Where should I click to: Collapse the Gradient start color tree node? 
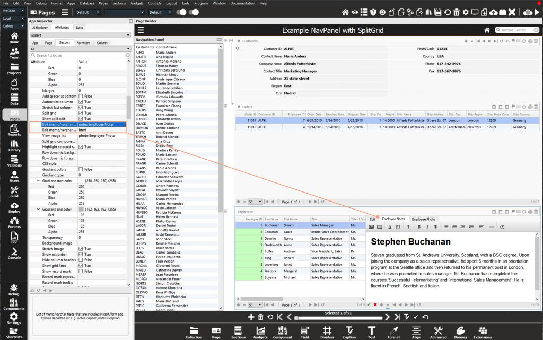(x=38, y=181)
